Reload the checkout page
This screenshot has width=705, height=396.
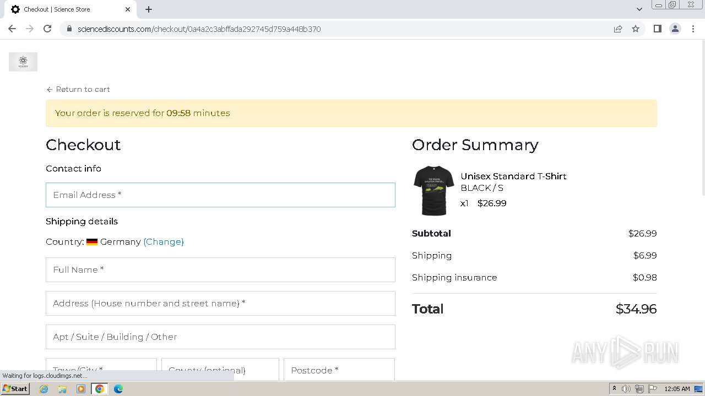(47, 29)
